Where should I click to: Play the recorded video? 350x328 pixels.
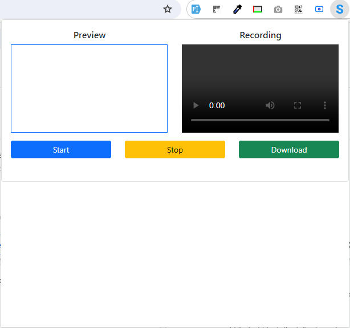pyautogui.click(x=196, y=105)
